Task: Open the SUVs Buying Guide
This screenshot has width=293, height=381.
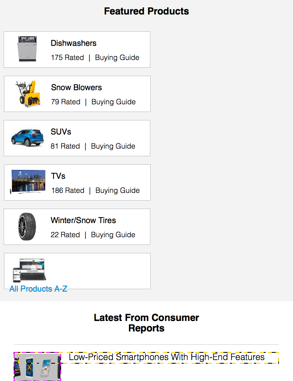Action: point(113,146)
